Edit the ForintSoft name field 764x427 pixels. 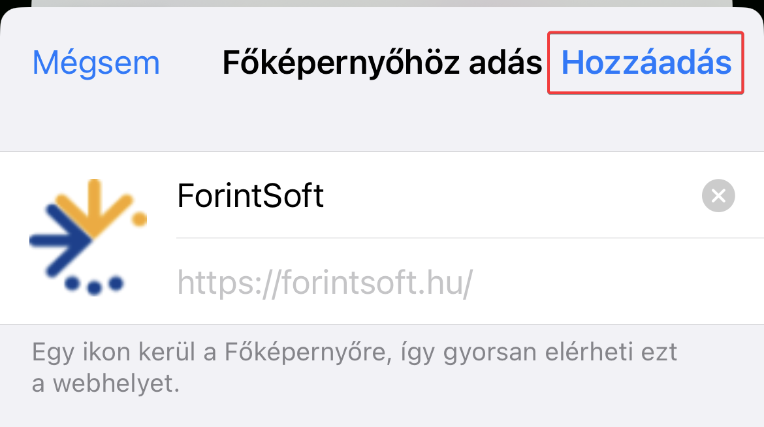click(439, 195)
